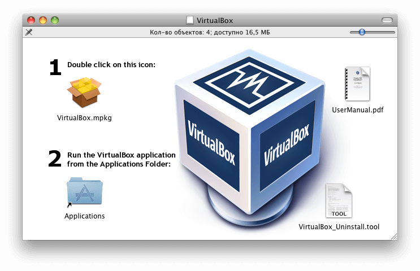The height and width of the screenshot is (271, 420).
Task: Click the status text showing 16,5 МБ available
Action: (x=210, y=32)
